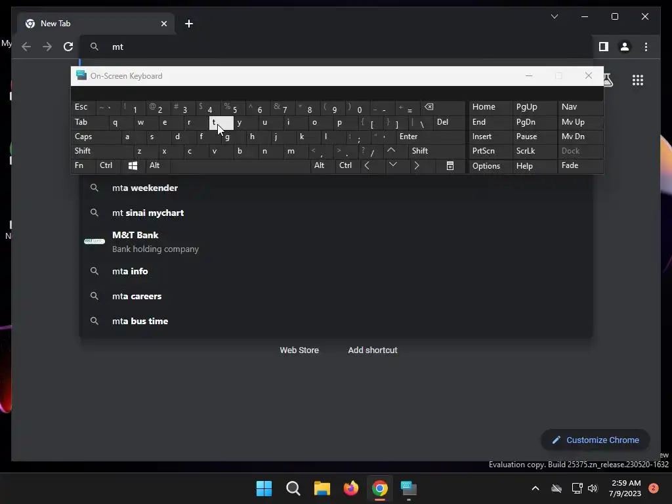Open the M&T Bank suggestion
The height and width of the screenshot is (504, 672).
click(337, 241)
